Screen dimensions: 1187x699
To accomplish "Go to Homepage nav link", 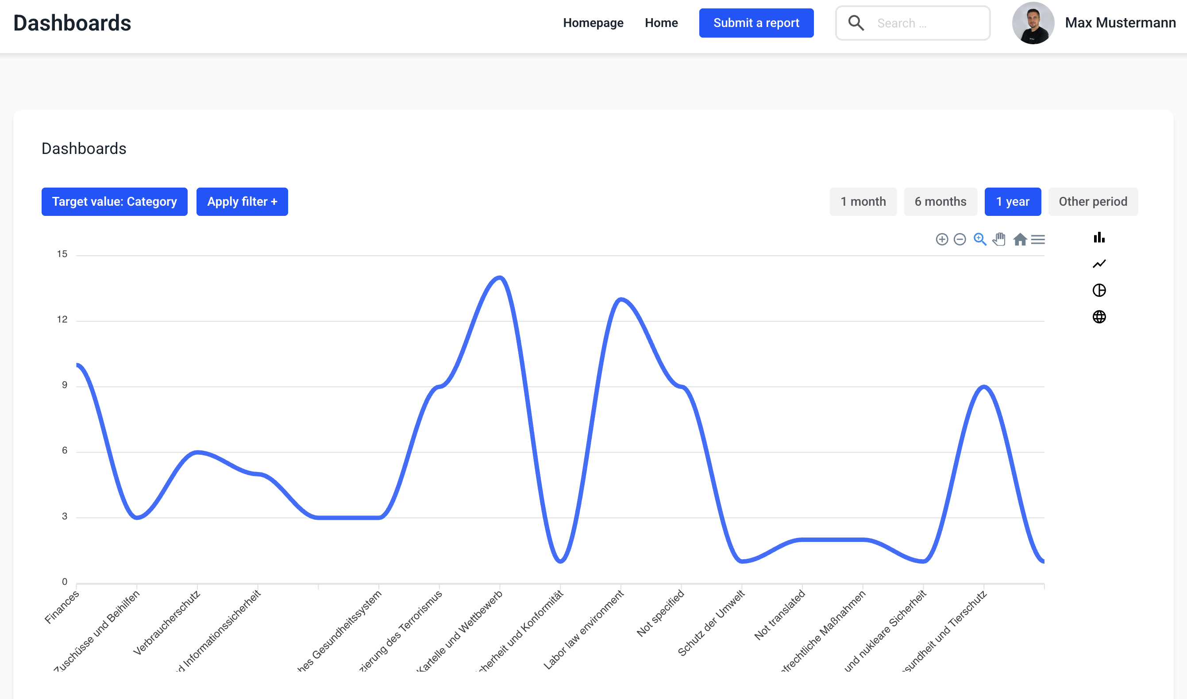I will point(593,23).
